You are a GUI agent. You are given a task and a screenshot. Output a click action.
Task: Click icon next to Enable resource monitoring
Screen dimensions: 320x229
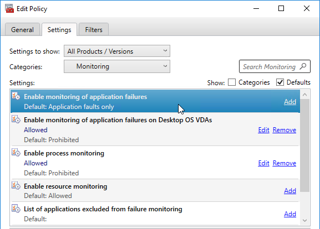[16, 185]
